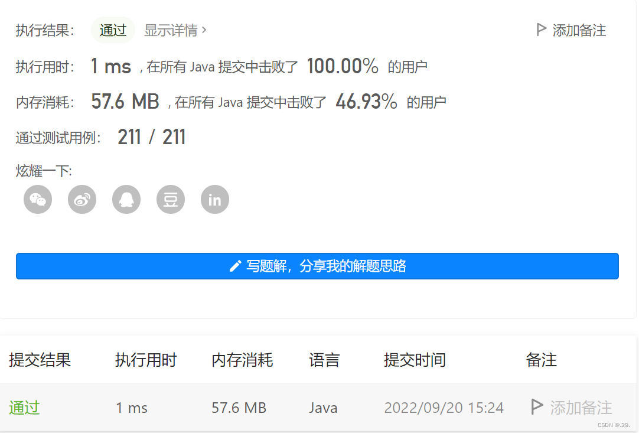The height and width of the screenshot is (433, 639).
Task: Share result via the Douban icon
Action: point(170,199)
